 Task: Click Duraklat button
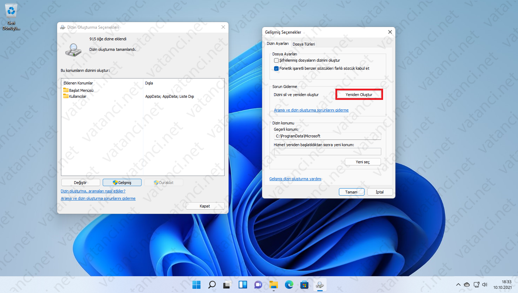click(x=164, y=183)
